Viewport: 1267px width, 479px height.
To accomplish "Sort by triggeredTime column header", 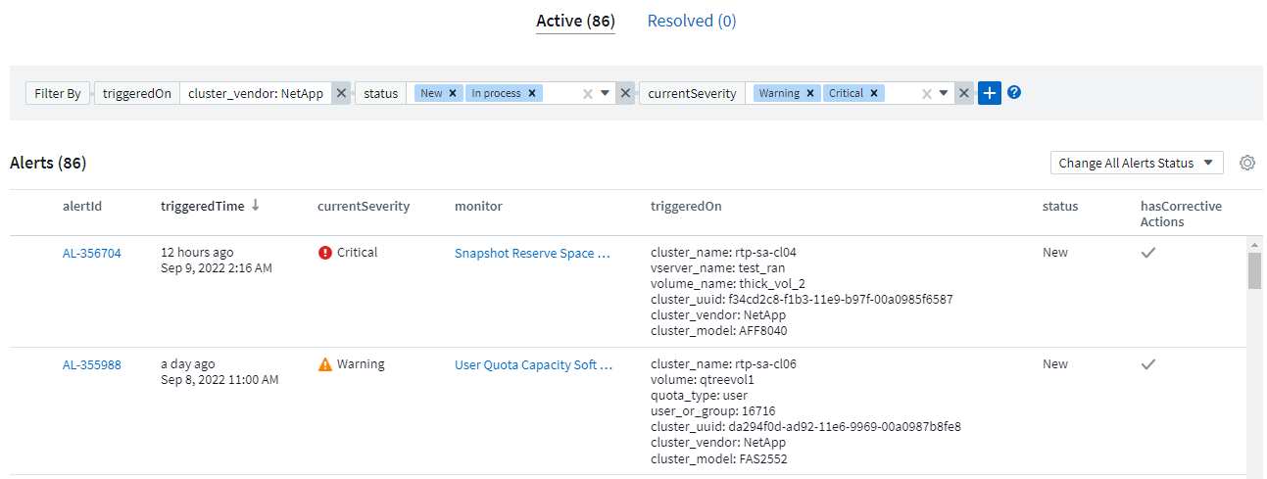I will click(x=203, y=206).
